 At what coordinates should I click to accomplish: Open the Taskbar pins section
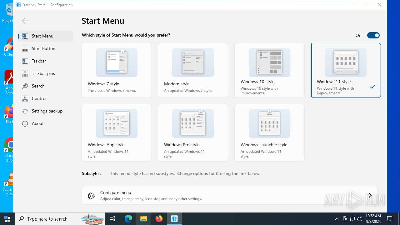click(x=46, y=73)
